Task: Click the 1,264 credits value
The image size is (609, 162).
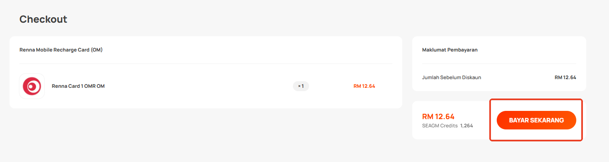Action: 466,126
